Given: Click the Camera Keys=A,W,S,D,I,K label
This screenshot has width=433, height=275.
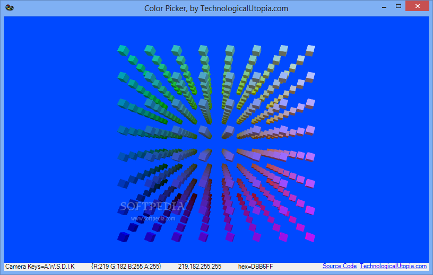Looking at the screenshot, I should pyautogui.click(x=40, y=267).
